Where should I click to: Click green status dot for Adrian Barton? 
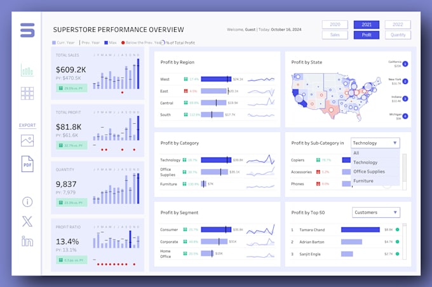coord(397,241)
